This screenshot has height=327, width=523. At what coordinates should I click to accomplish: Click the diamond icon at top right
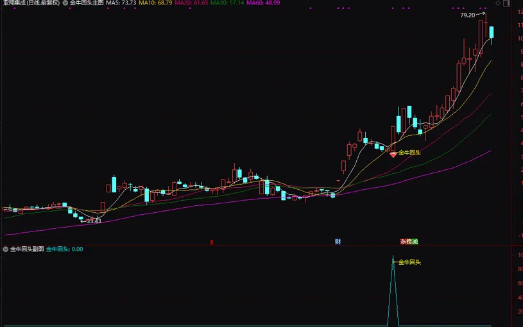[x=498, y=3]
